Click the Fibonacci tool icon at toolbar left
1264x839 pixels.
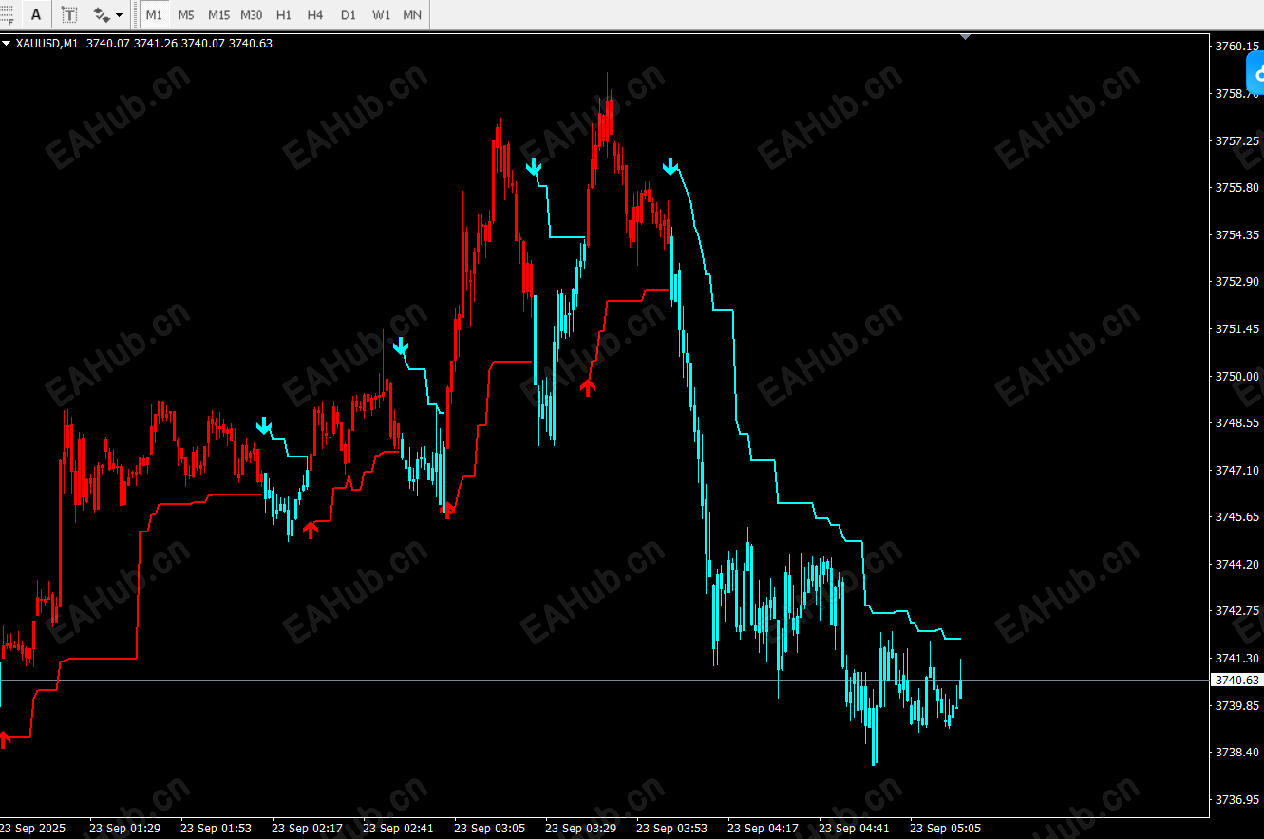[7, 14]
